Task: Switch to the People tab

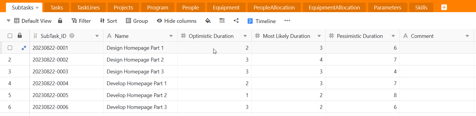Action: [190, 7]
